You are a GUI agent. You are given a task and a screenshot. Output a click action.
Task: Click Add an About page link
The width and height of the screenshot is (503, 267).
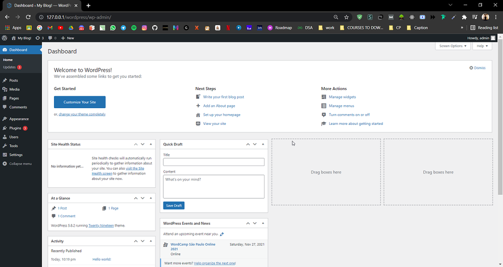[x=219, y=106]
